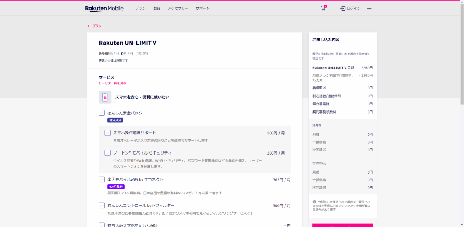Check the あんしん安全パック checkbox
Screen dimensions: 464x227
(102, 113)
